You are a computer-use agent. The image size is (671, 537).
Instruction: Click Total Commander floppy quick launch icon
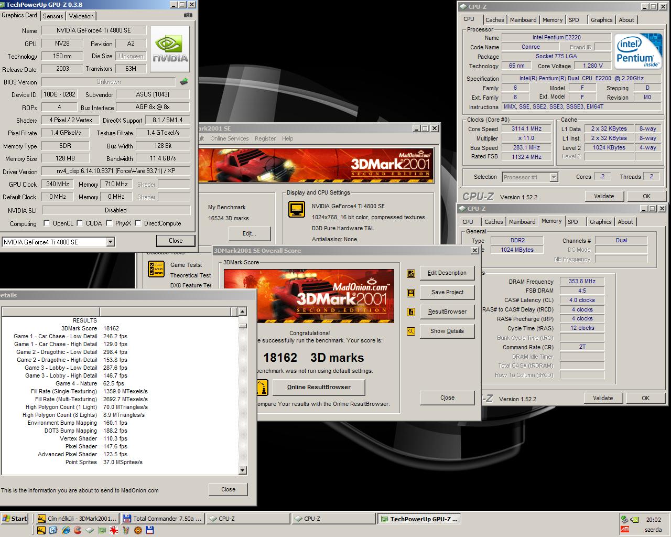tap(150, 530)
